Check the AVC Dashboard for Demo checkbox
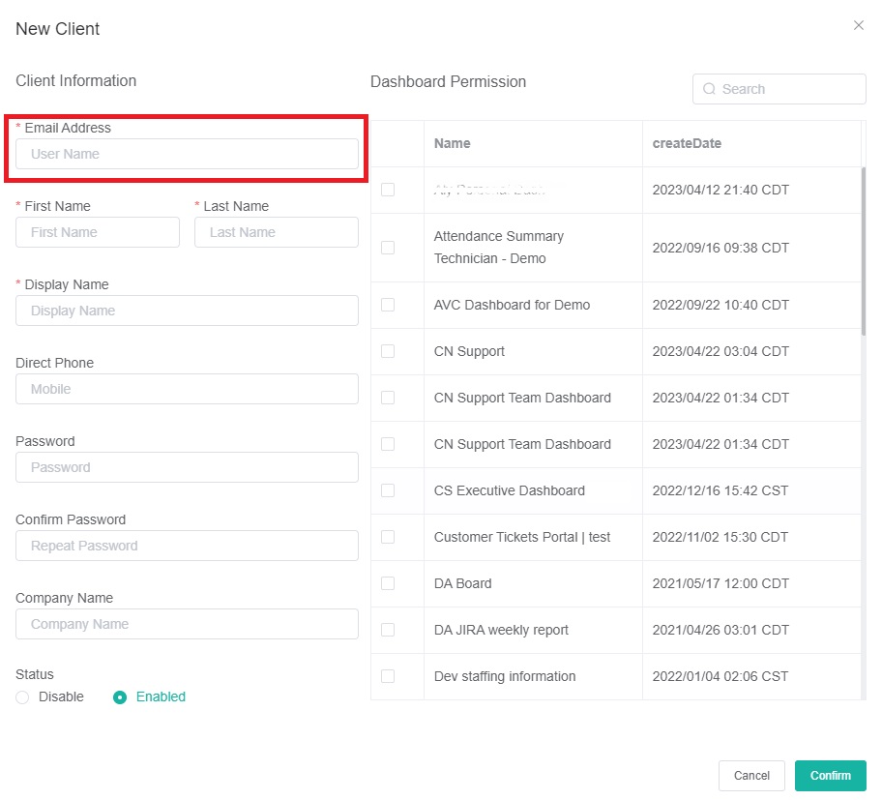 coord(388,305)
